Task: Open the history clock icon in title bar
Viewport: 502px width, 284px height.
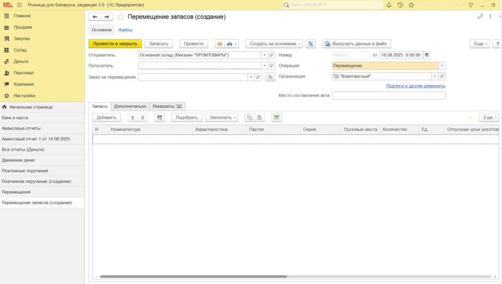Action: pyautogui.click(x=400, y=5)
